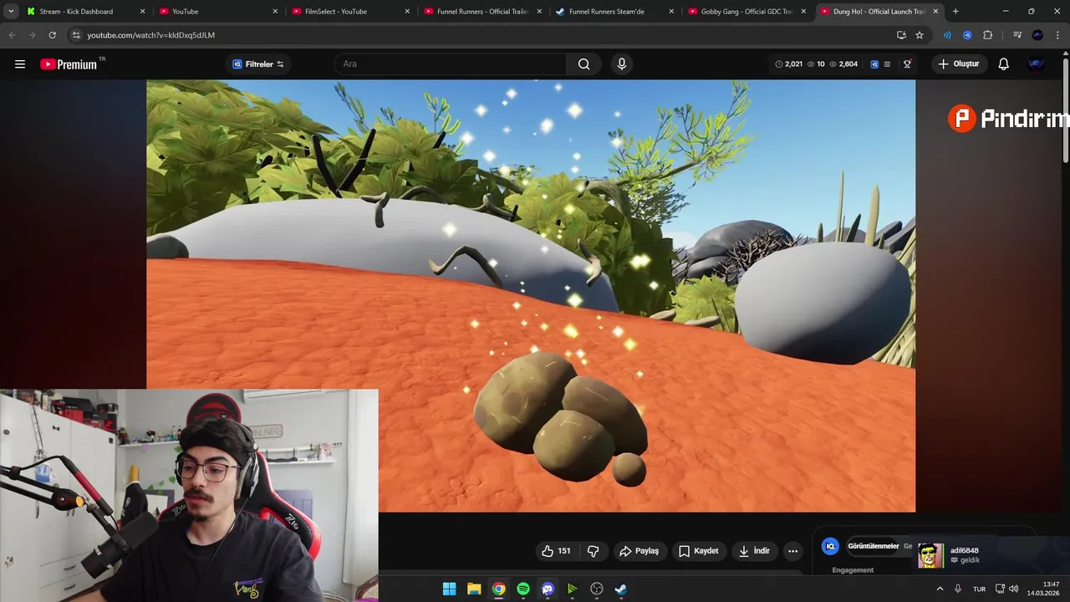The height and width of the screenshot is (602, 1070).
Task: Open volume control in system tray
Action: [x=1014, y=589]
